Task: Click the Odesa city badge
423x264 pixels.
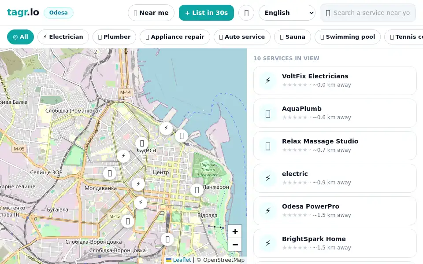Action: (x=58, y=13)
